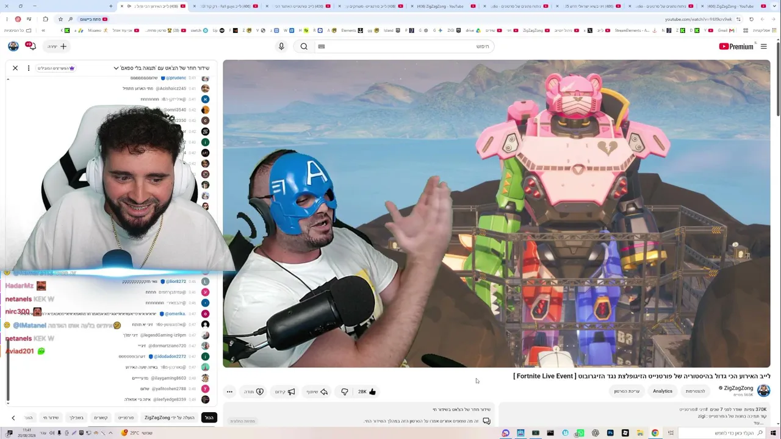The height and width of the screenshot is (439, 781).
Task: Dislike the video with thumbs down
Action: 344,391
